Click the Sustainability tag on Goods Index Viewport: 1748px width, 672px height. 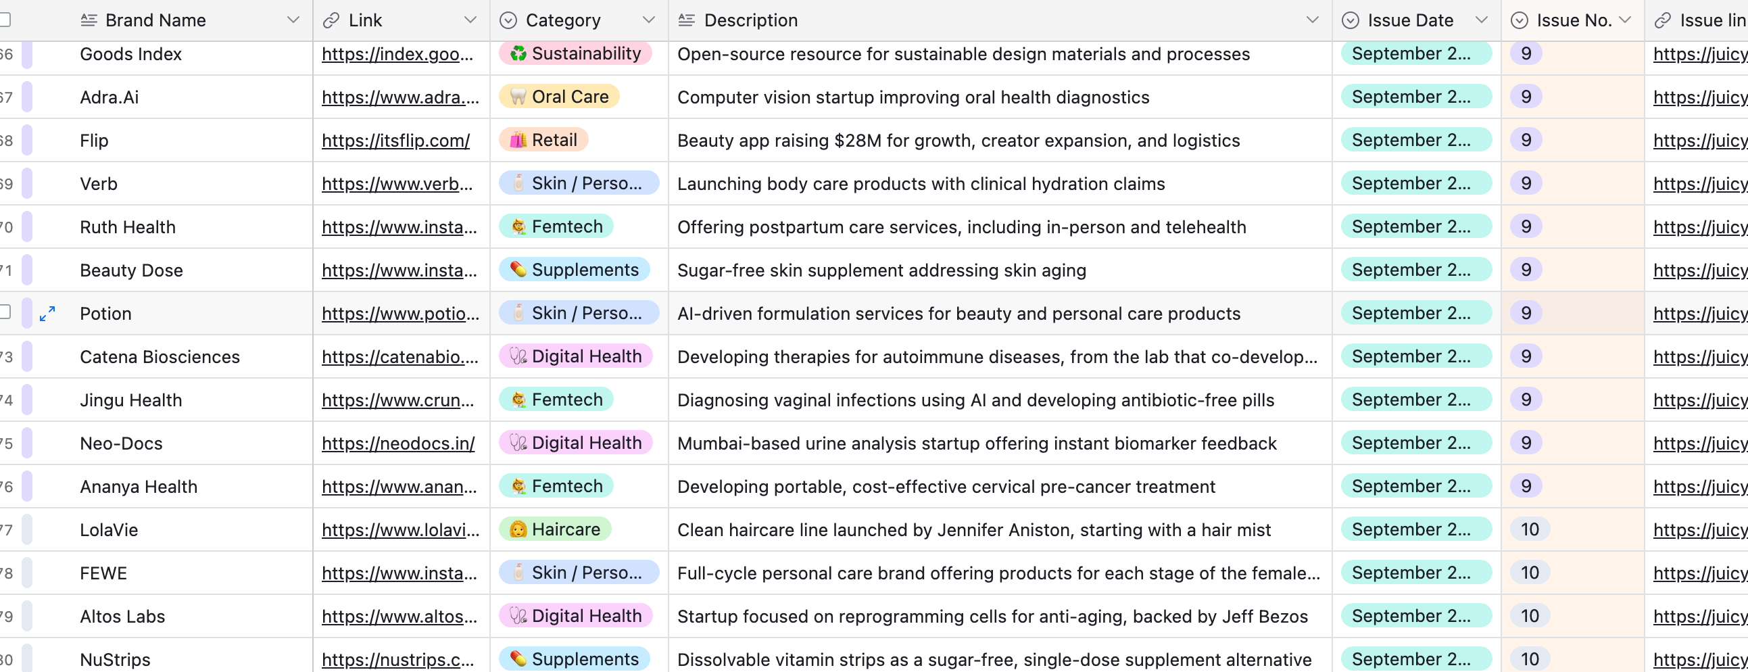click(x=575, y=53)
